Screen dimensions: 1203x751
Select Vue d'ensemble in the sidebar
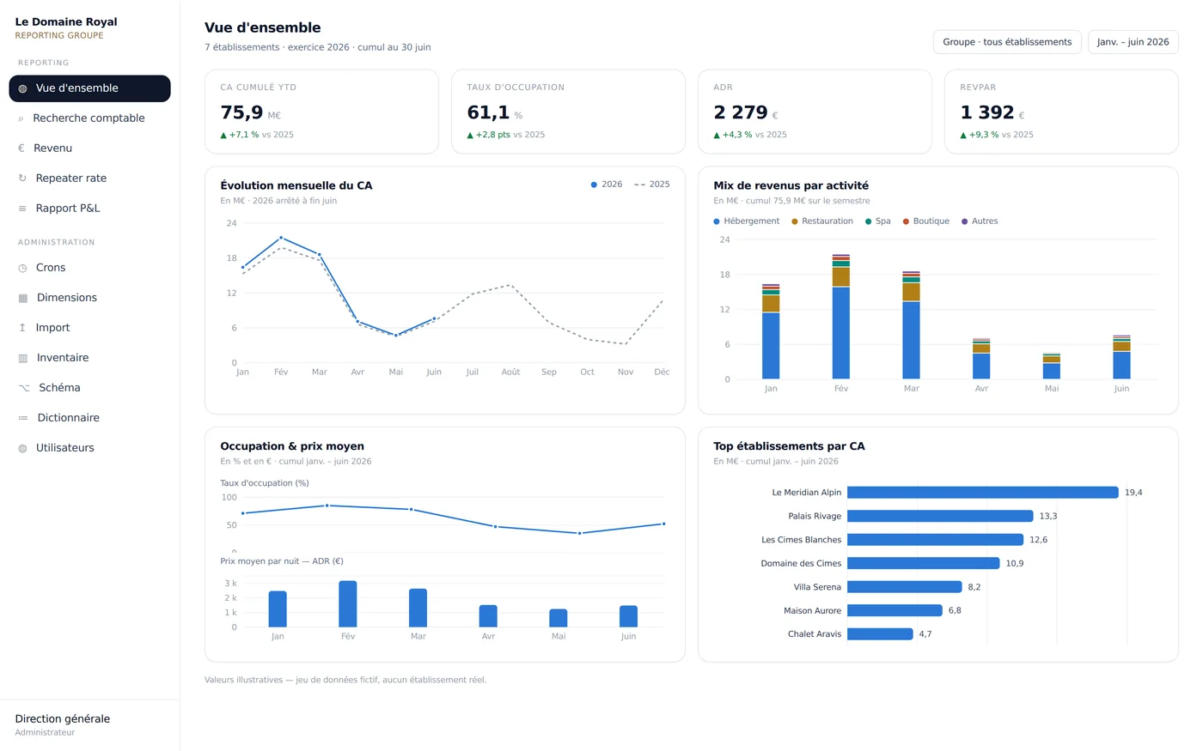[89, 88]
